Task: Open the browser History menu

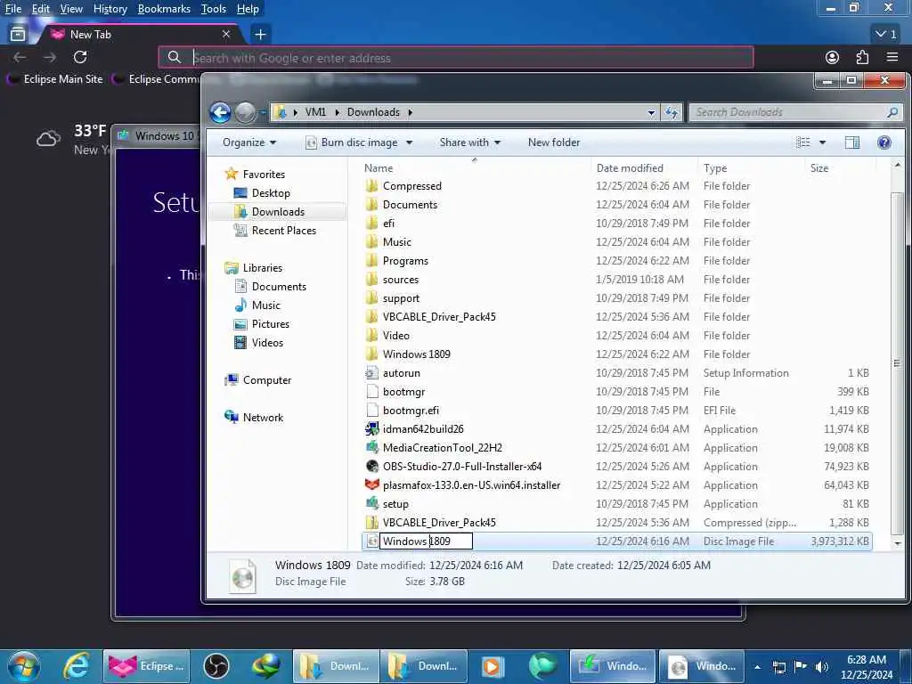Action: click(110, 9)
